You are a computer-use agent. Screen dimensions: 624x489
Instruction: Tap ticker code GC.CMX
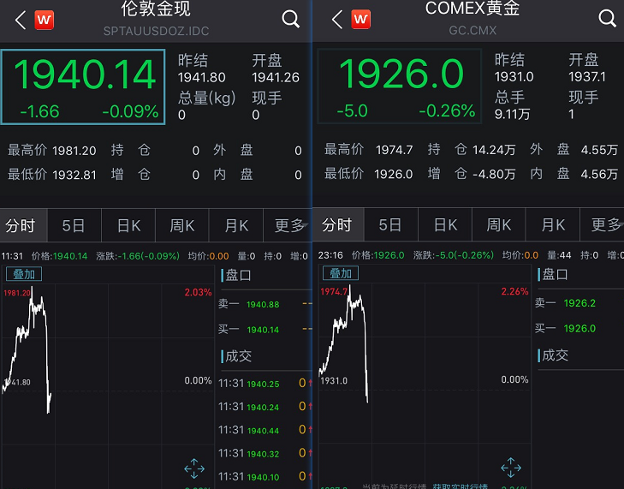click(x=472, y=30)
